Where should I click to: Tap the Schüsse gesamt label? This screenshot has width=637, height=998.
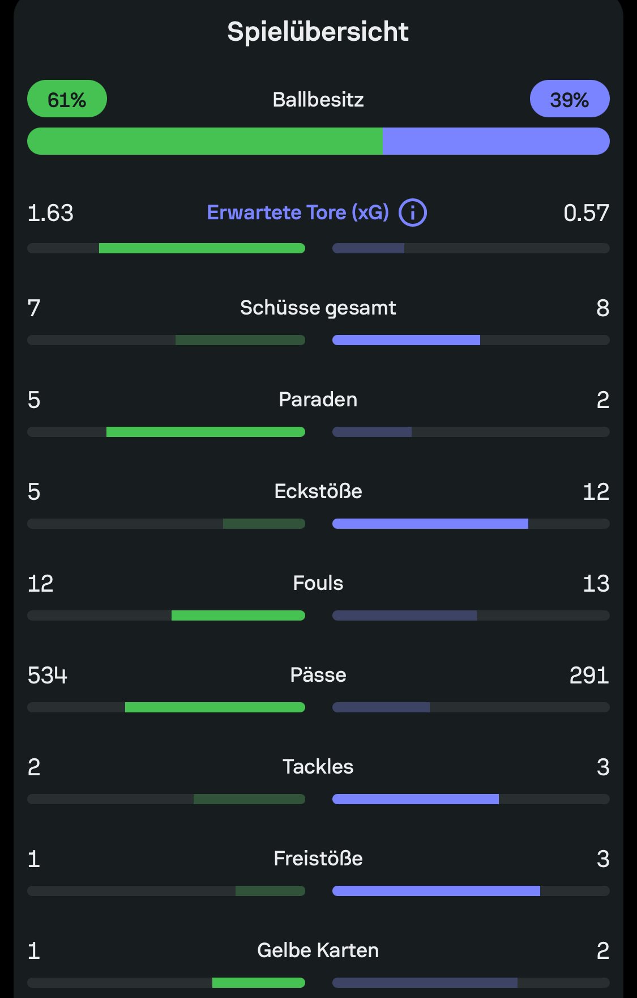[x=318, y=308]
